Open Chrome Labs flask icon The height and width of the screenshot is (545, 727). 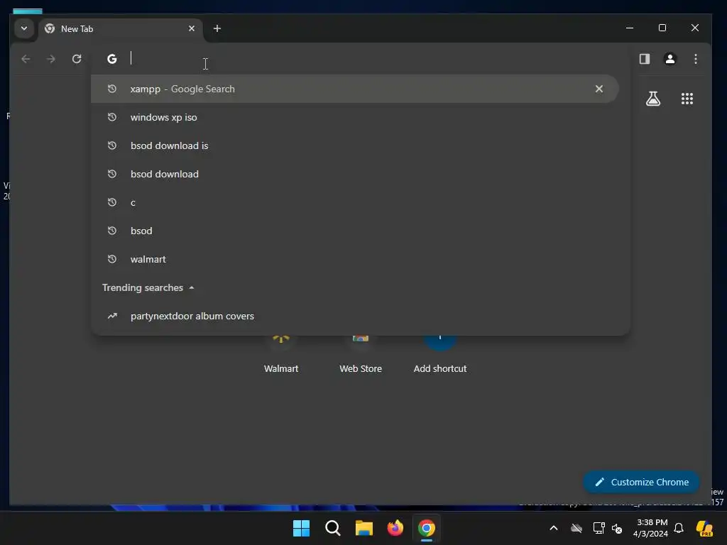coord(653,98)
